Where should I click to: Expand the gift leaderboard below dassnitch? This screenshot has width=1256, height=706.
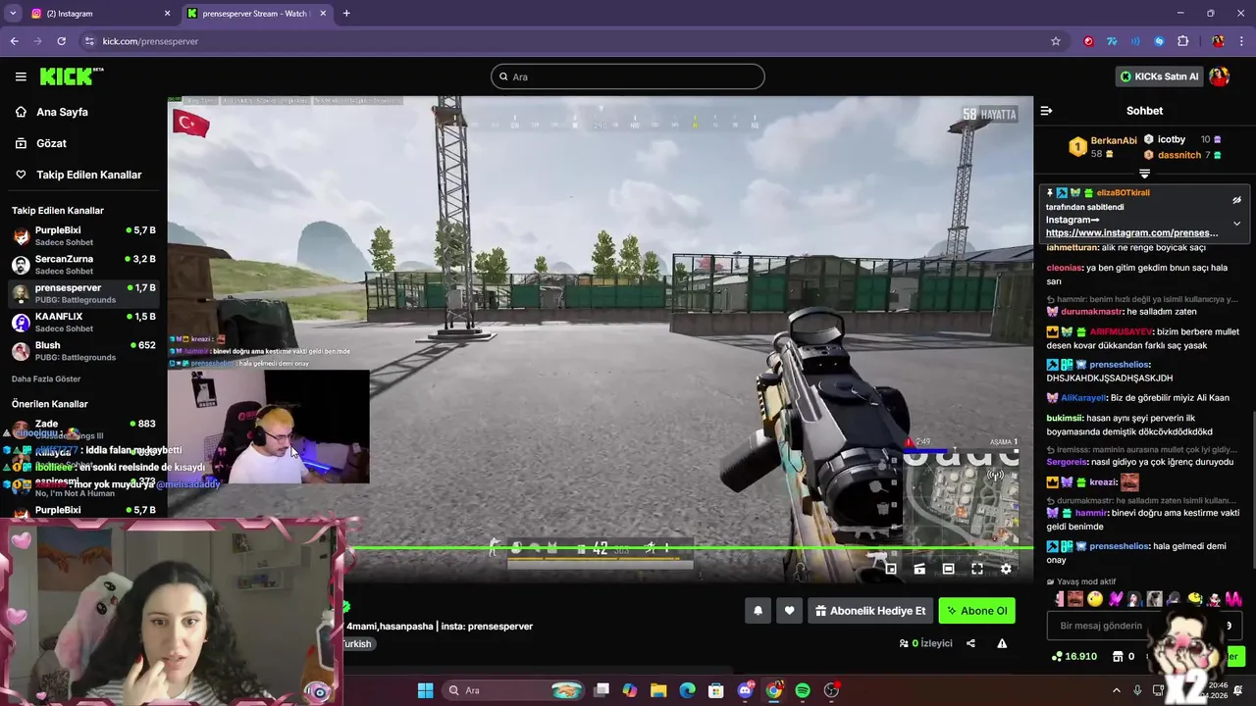point(1144,174)
